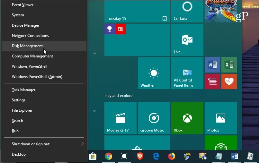Start Windows PowerShell
Screen dimensions: 259x163
pos(44,66)
